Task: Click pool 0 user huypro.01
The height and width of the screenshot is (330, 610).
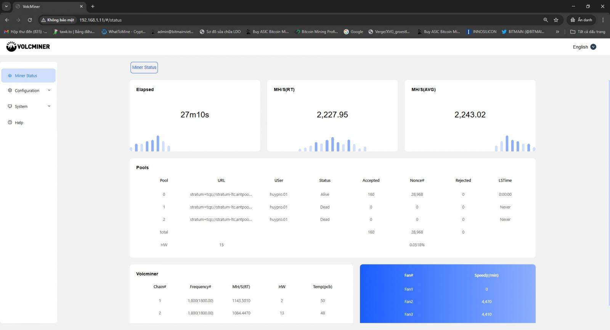Action: [279, 194]
